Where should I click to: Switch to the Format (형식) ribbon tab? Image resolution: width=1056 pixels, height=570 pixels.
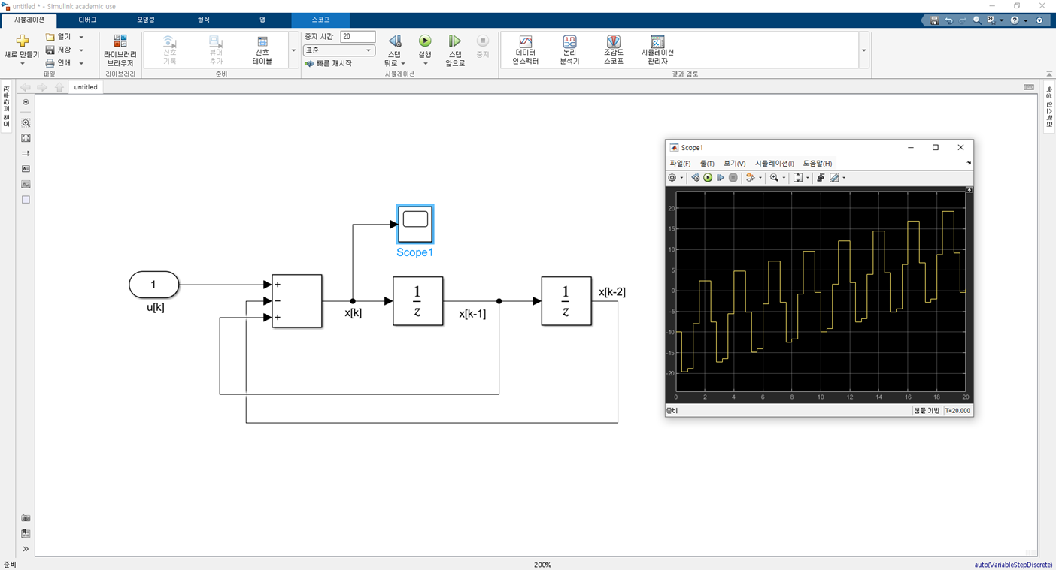pos(204,20)
